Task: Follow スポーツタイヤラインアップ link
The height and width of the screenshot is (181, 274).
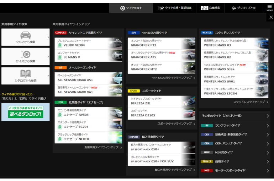Action: click(176, 124)
